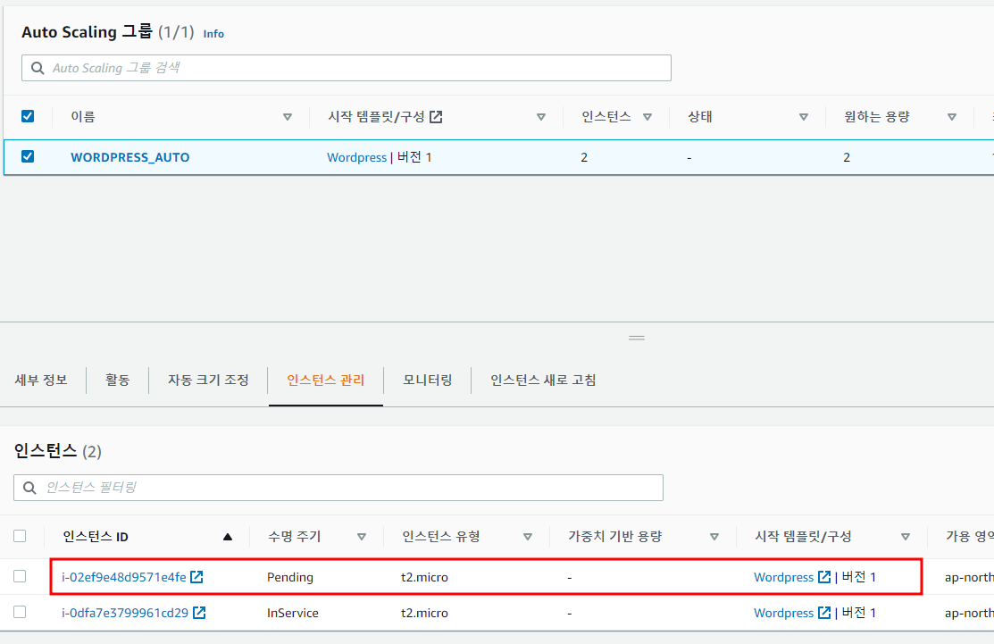Image resolution: width=994 pixels, height=644 pixels.
Task: Check the box for instance i-0dfa7e3799961cd29
Action: point(20,613)
